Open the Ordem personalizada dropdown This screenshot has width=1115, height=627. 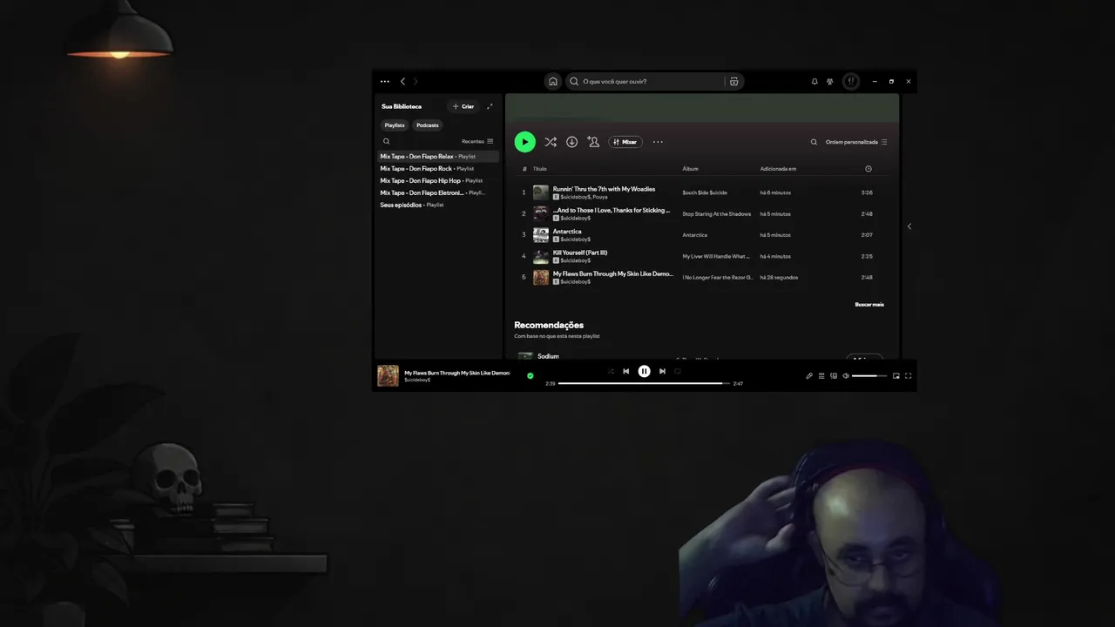tap(856, 142)
